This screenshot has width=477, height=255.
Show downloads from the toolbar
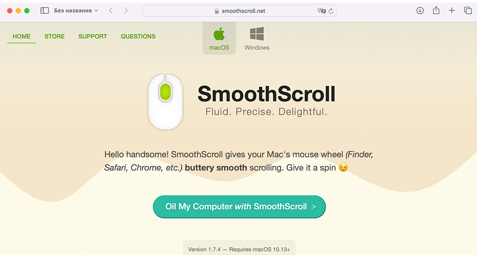point(420,10)
